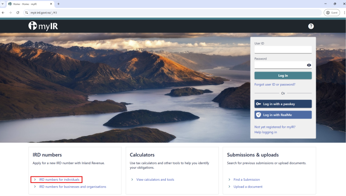The height and width of the screenshot is (196, 346).
Task: Click the RealMe shield icon
Action: click(258, 115)
